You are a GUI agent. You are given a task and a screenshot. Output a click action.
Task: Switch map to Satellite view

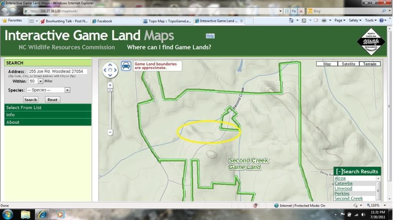348,64
